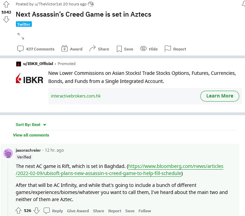The width and height of the screenshot is (245, 216).
Task: Click the Twitter flair tag
Action: coord(24,24)
